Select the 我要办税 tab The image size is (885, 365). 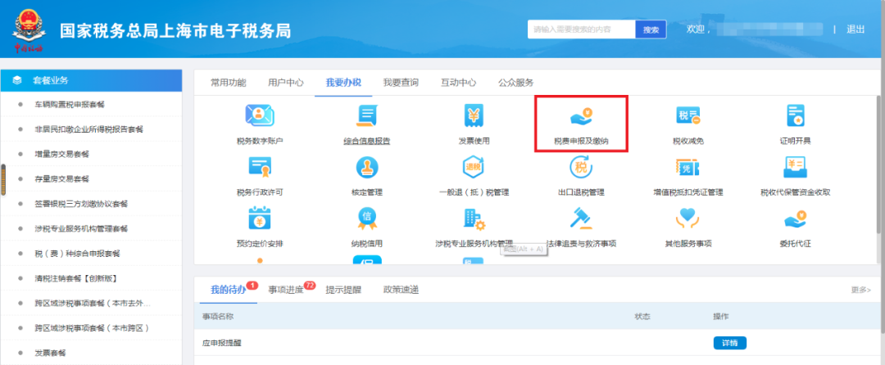[343, 82]
